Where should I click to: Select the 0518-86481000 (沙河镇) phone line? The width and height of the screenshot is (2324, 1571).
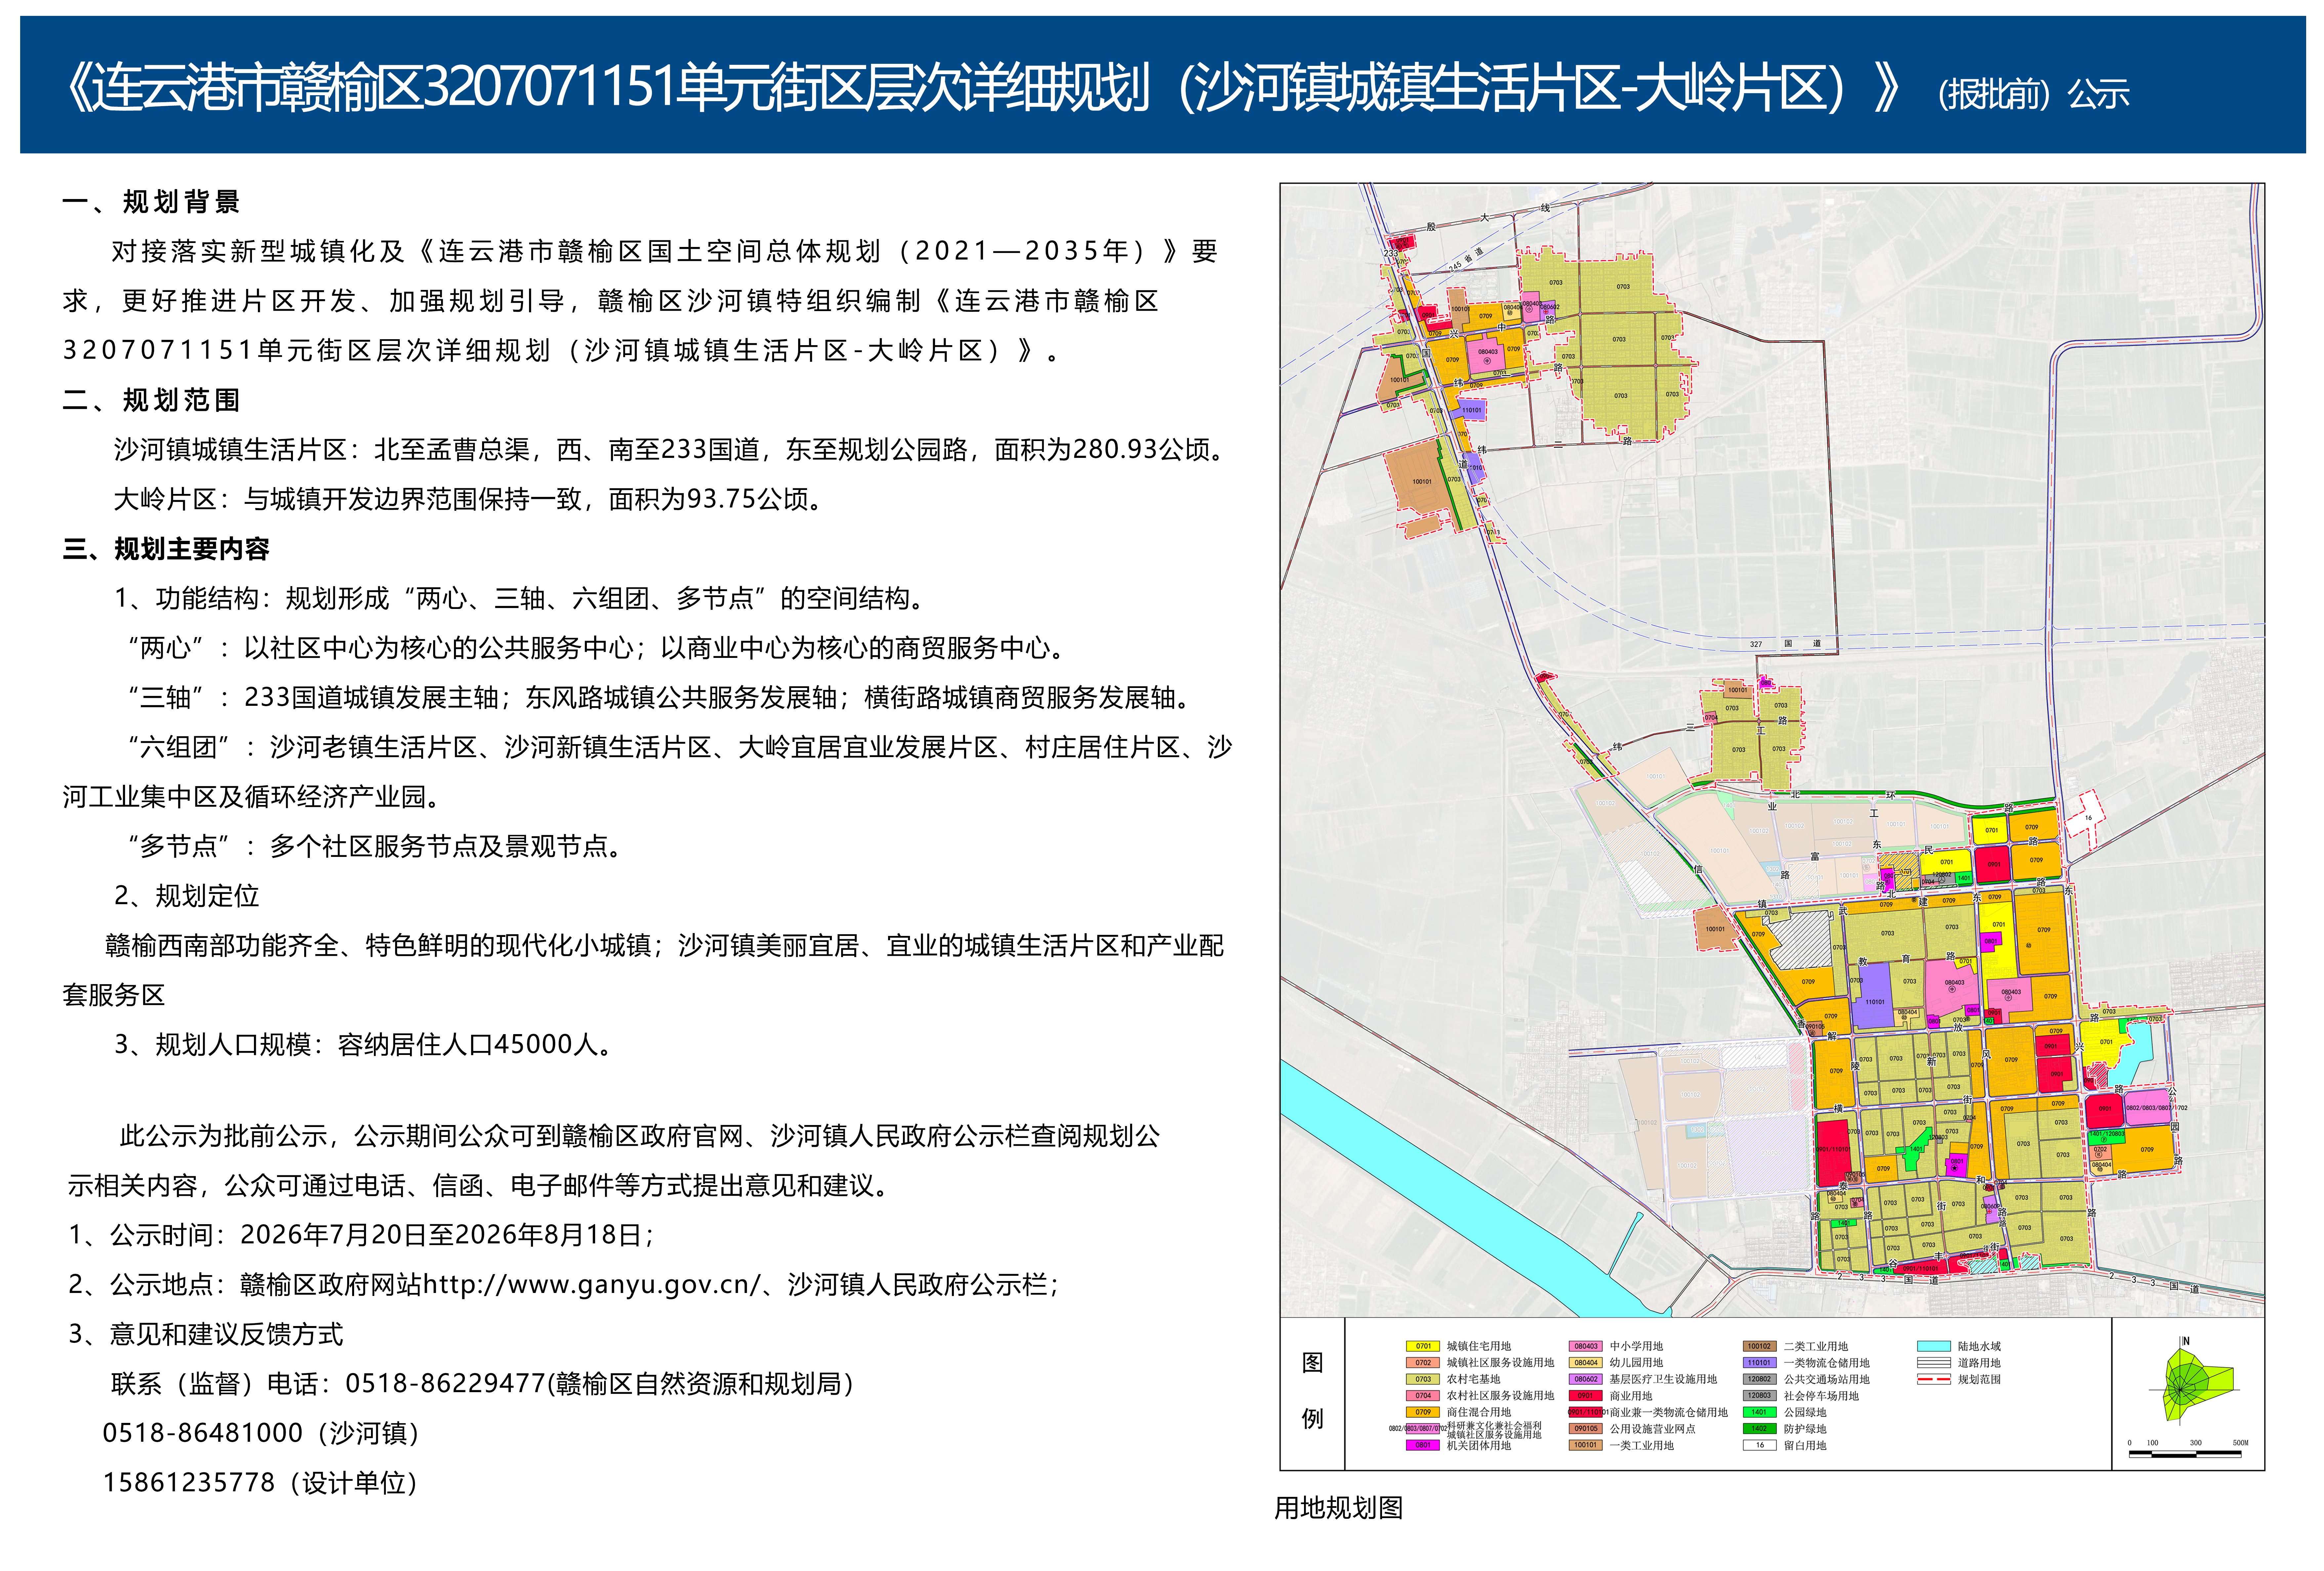pos(261,1433)
